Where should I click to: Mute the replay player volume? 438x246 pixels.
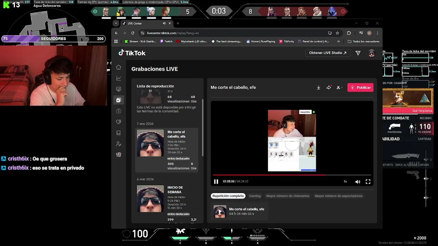(358, 182)
